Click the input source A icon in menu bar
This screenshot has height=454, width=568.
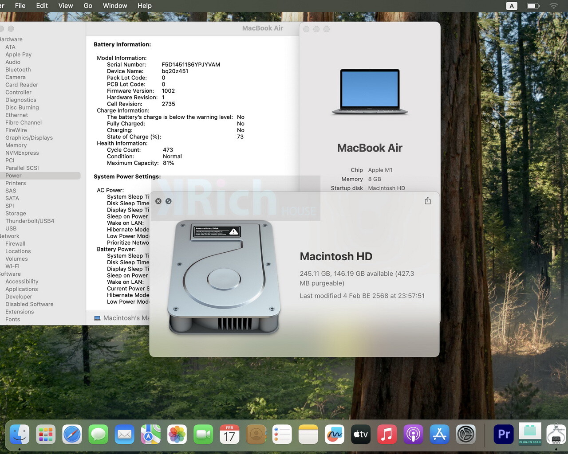pyautogui.click(x=512, y=6)
